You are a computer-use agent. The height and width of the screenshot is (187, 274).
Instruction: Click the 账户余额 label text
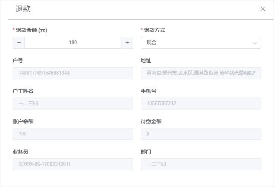(23, 122)
